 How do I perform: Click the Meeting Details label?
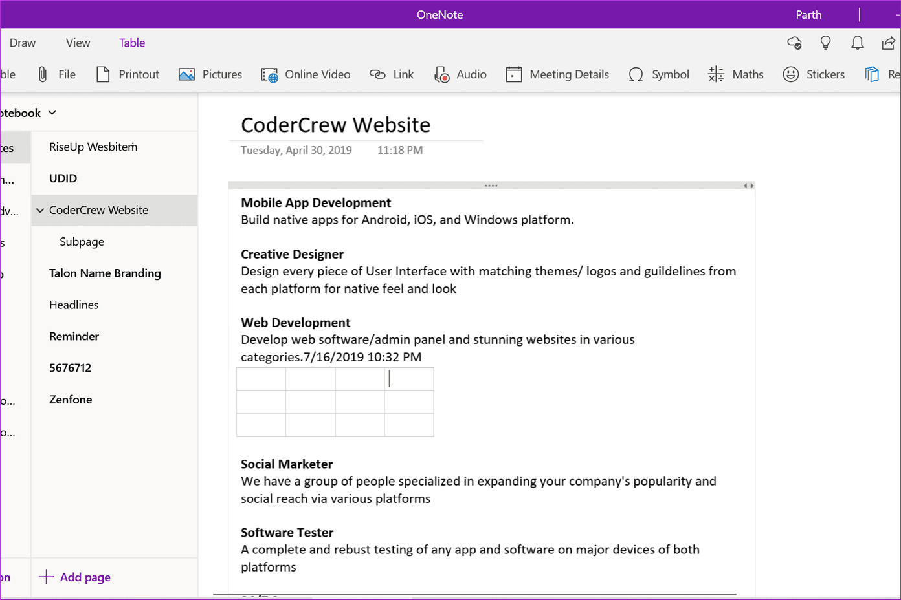click(x=569, y=74)
